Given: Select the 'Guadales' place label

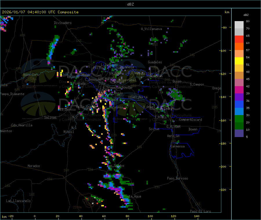Looking at the screenshot, I should 155,62.
